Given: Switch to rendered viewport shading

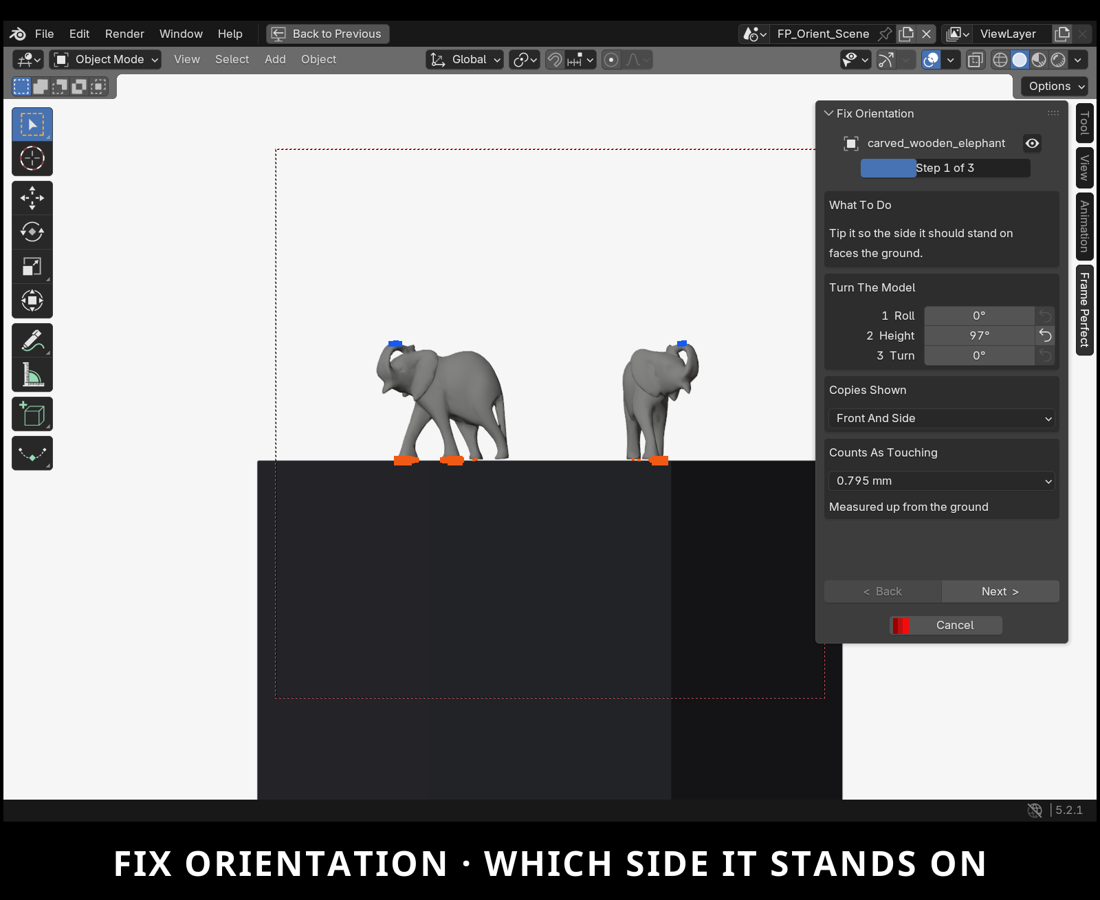Looking at the screenshot, I should pyautogui.click(x=1058, y=60).
